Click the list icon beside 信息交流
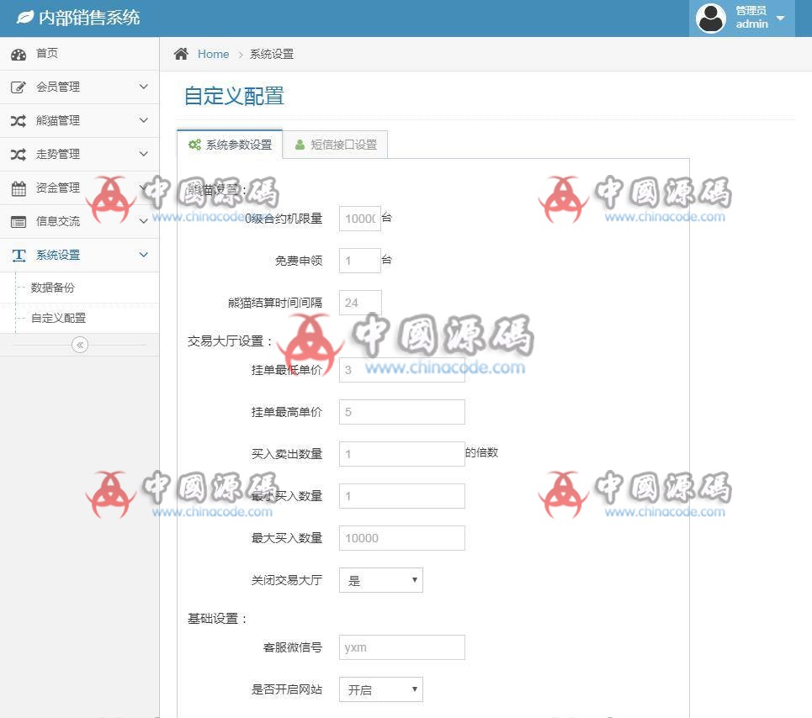This screenshot has height=718, width=812. 18,222
